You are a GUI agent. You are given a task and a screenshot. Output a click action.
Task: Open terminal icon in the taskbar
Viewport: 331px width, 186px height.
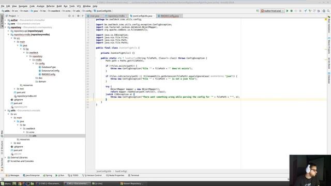click(28, 184)
